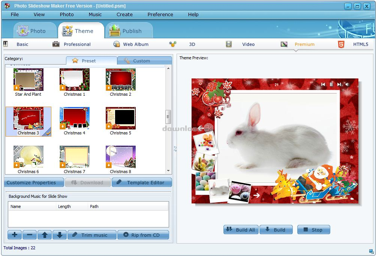
Task: Remove the selected music track
Action: (30, 235)
